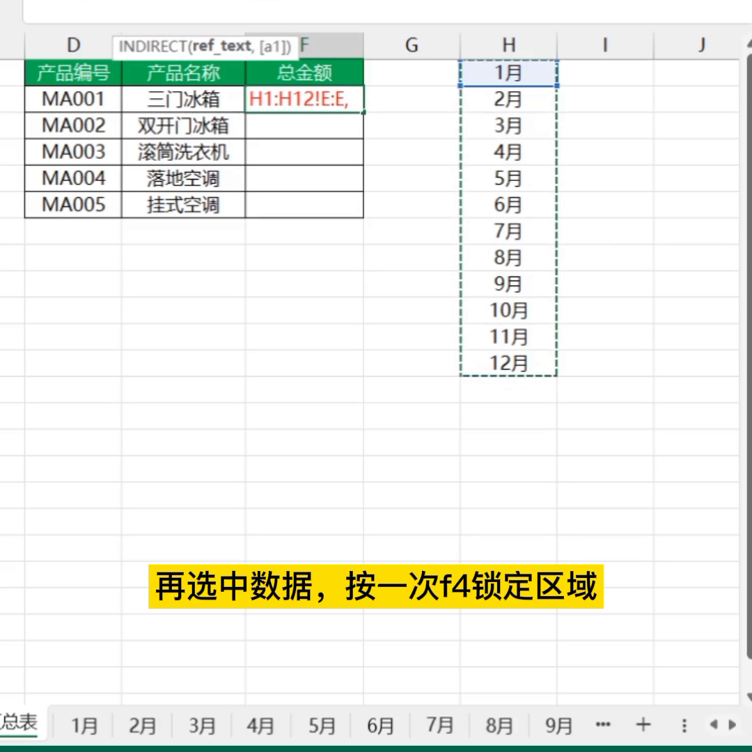This screenshot has width=752, height=752.
Task: Go to the 5月 sheet tab
Action: [321, 725]
